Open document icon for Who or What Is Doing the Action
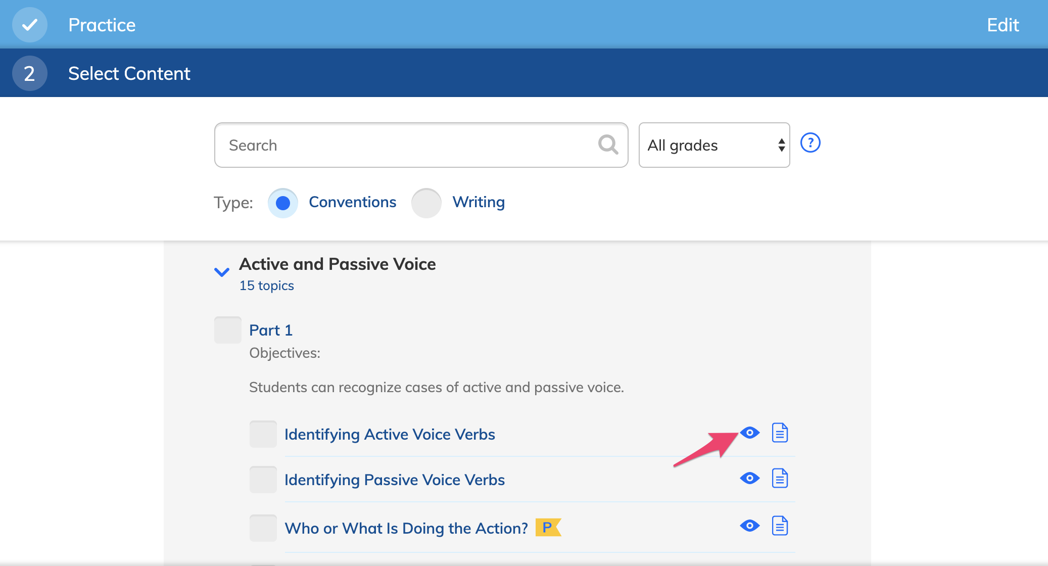 click(780, 526)
